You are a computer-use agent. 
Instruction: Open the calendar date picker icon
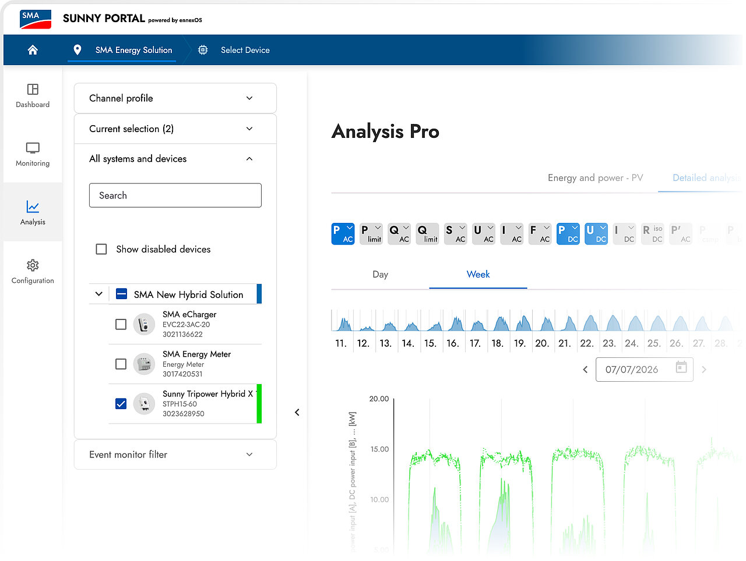(x=681, y=368)
